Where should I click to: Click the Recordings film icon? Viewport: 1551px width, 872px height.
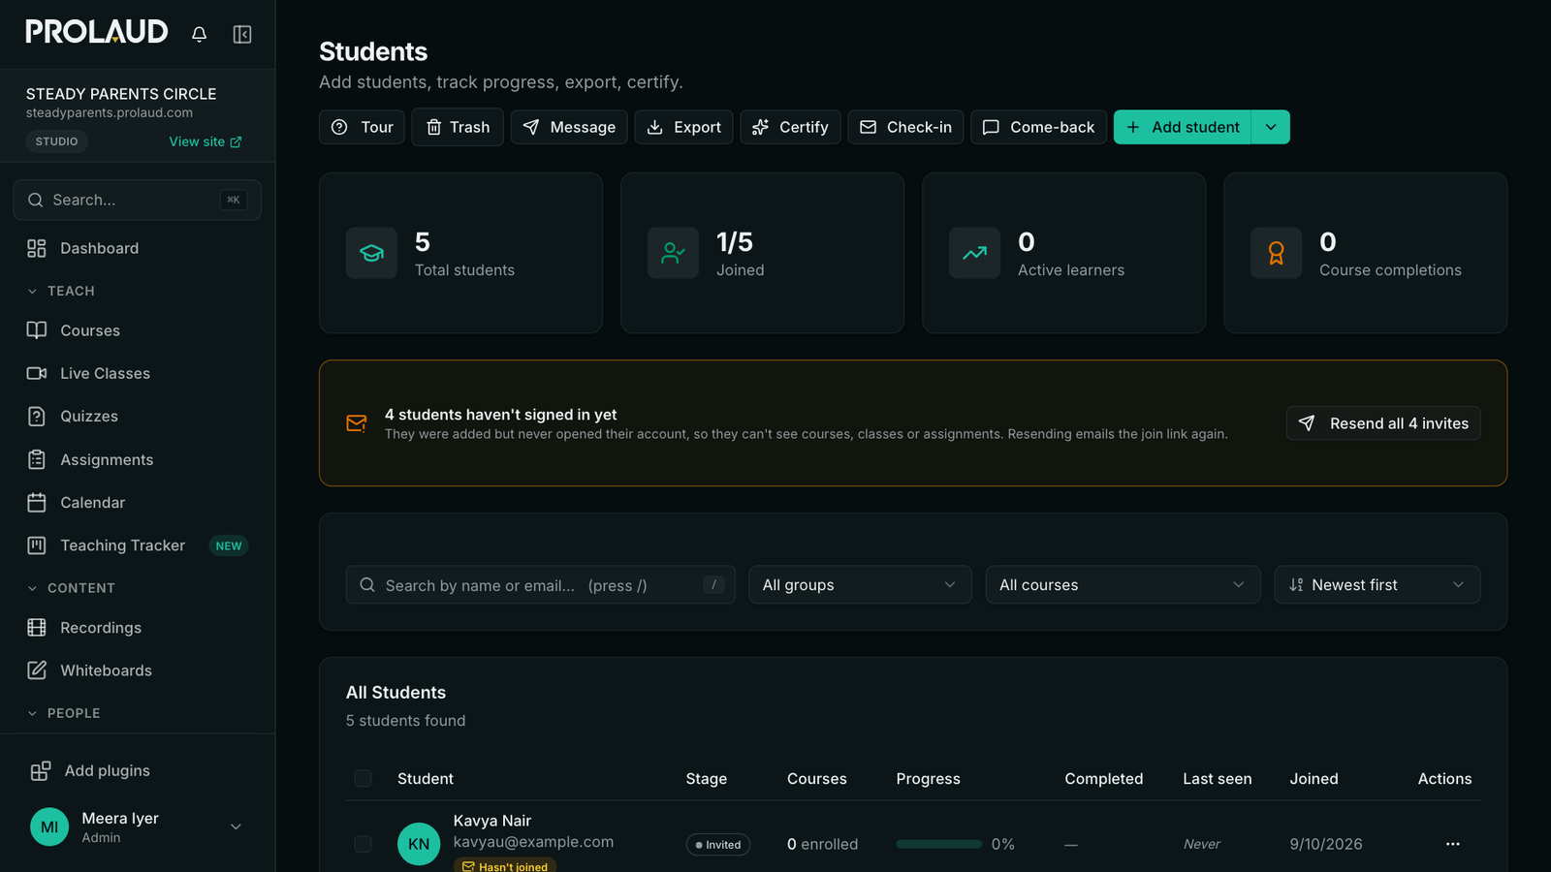[37, 627]
